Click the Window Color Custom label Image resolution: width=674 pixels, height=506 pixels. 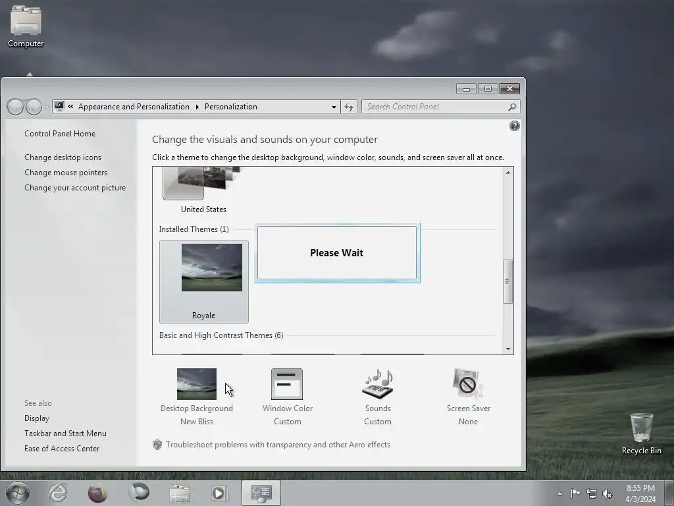pos(288,415)
